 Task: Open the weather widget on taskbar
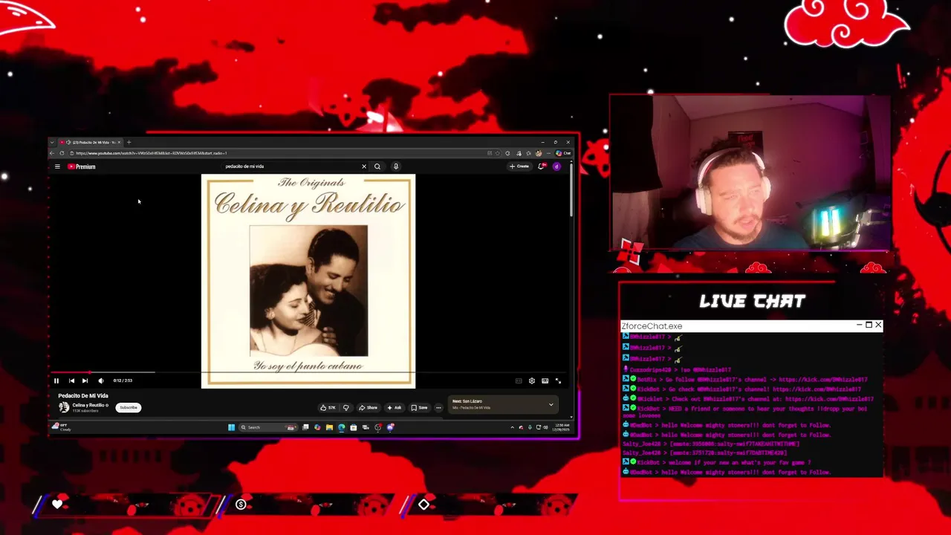coord(62,427)
